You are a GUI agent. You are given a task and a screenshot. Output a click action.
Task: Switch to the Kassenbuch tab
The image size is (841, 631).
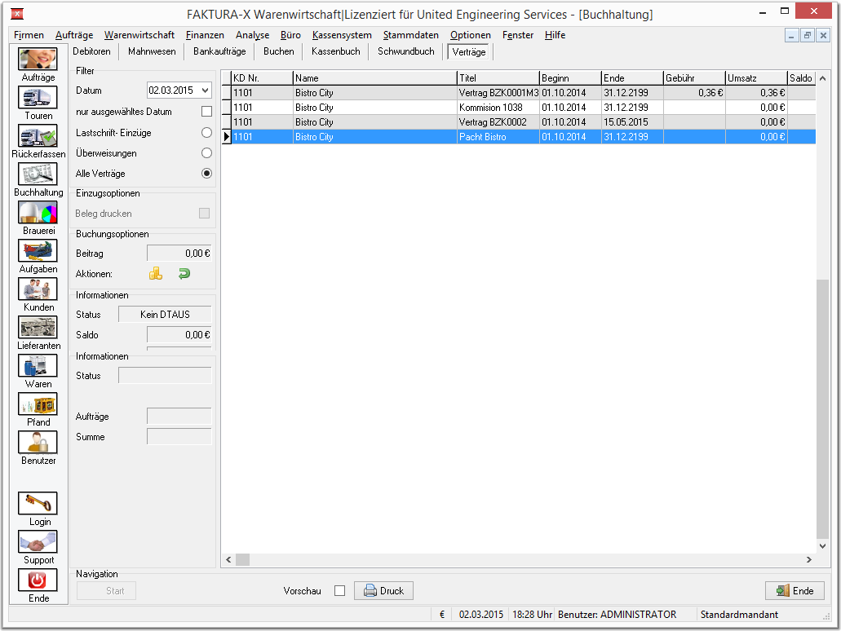tap(336, 51)
